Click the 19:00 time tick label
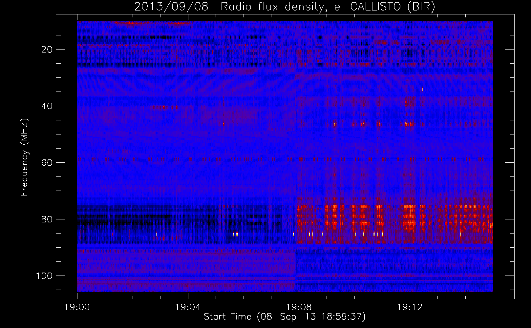 [77, 307]
